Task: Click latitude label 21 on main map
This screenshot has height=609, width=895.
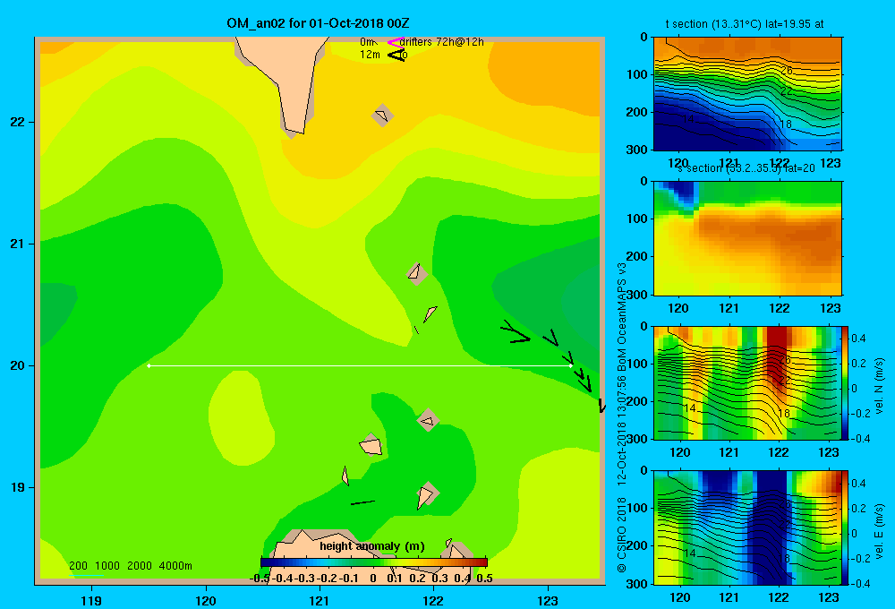Action: pos(18,244)
